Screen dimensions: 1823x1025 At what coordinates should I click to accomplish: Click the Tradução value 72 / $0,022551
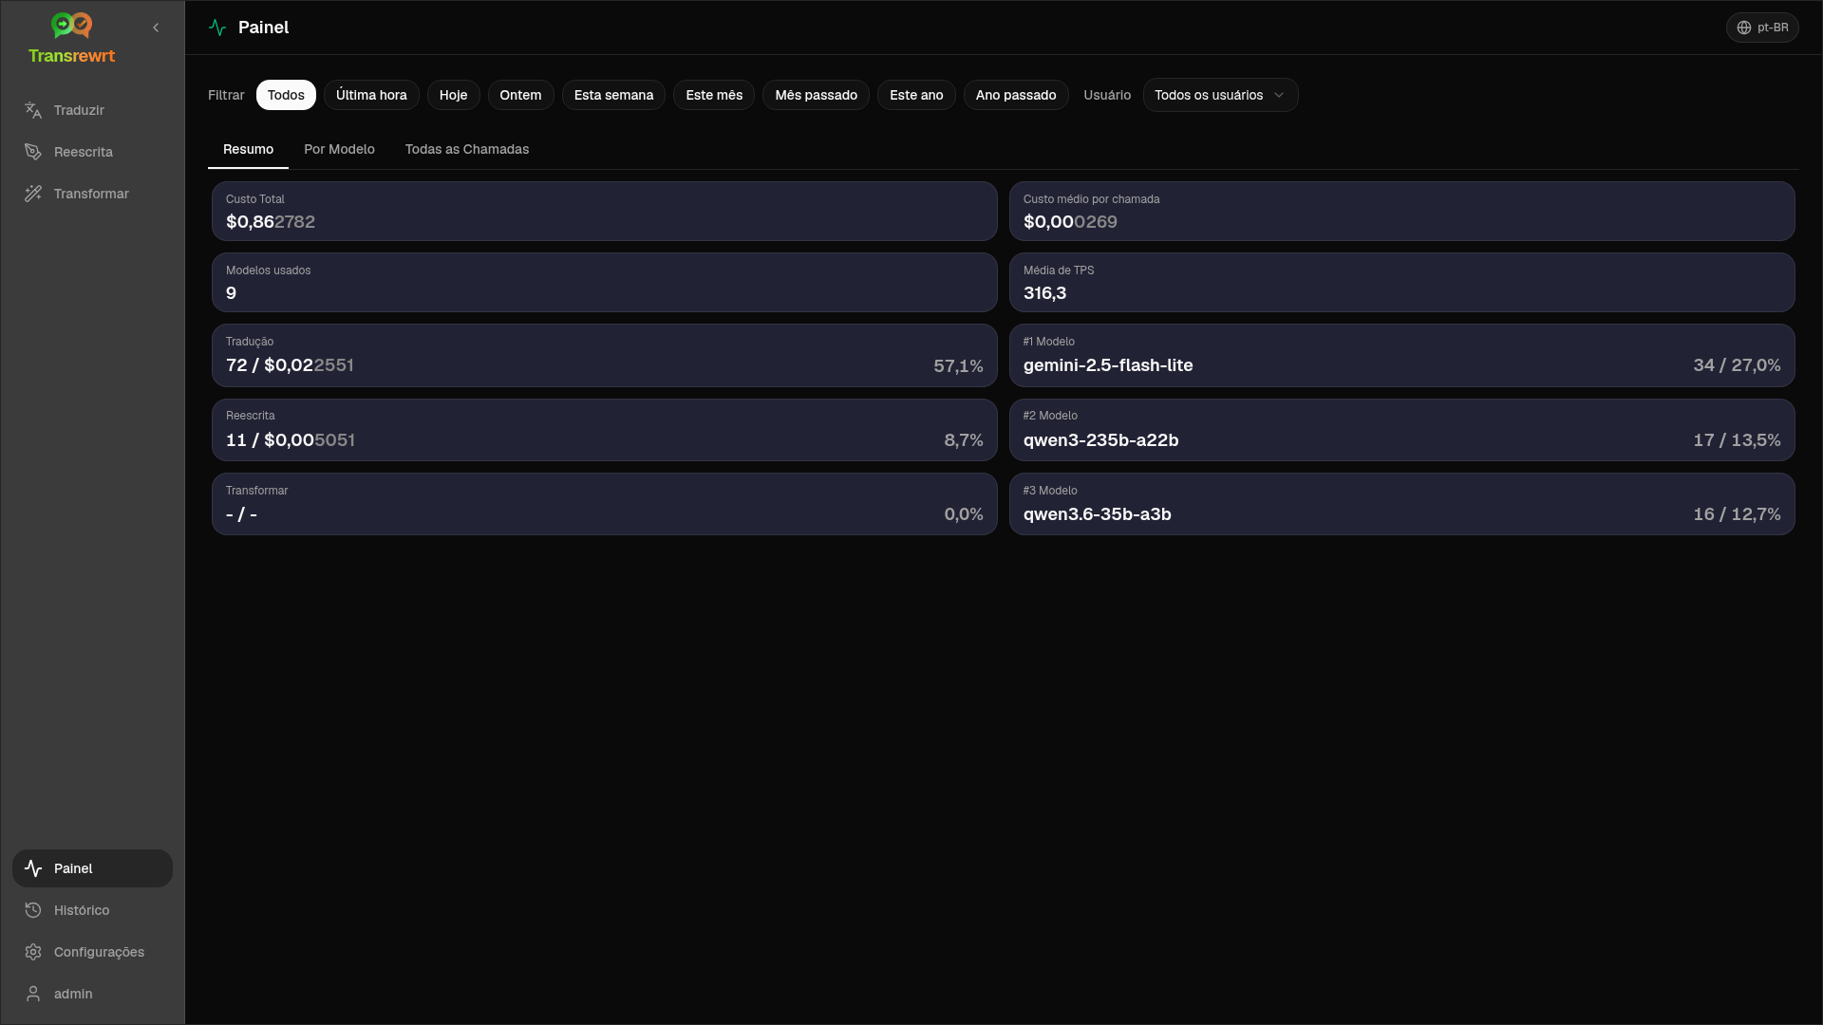pyautogui.click(x=290, y=365)
